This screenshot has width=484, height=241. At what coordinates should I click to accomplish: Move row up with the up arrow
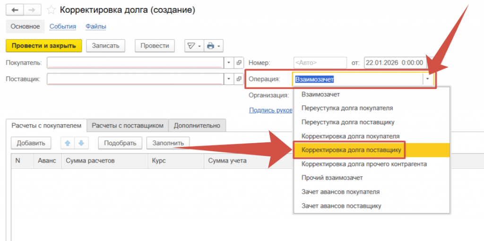click(x=68, y=143)
